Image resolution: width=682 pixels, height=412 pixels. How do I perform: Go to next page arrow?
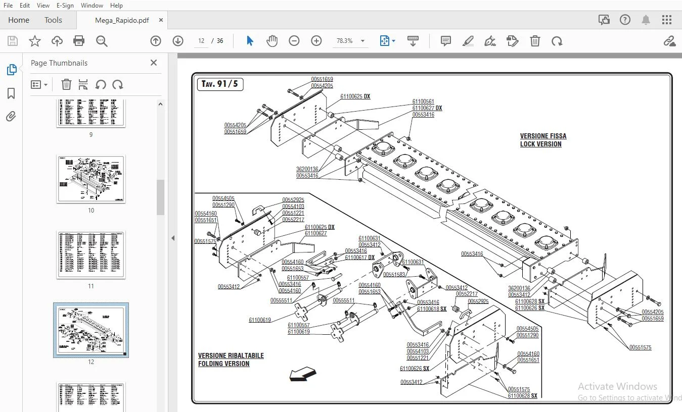(178, 41)
